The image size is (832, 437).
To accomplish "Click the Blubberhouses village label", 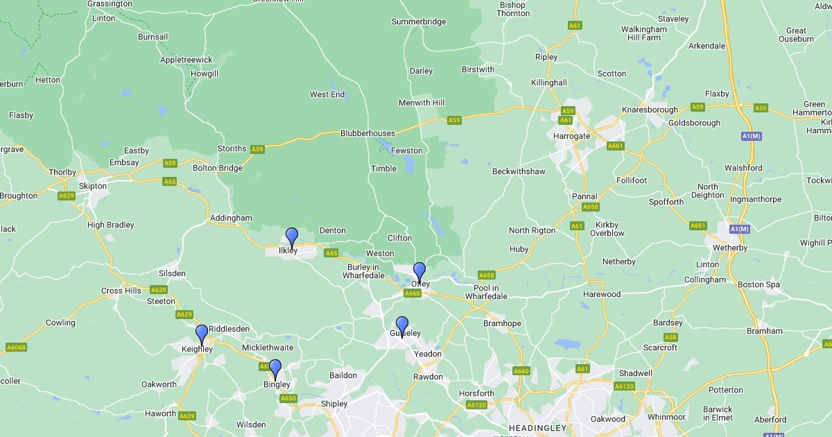I will coord(367,133).
